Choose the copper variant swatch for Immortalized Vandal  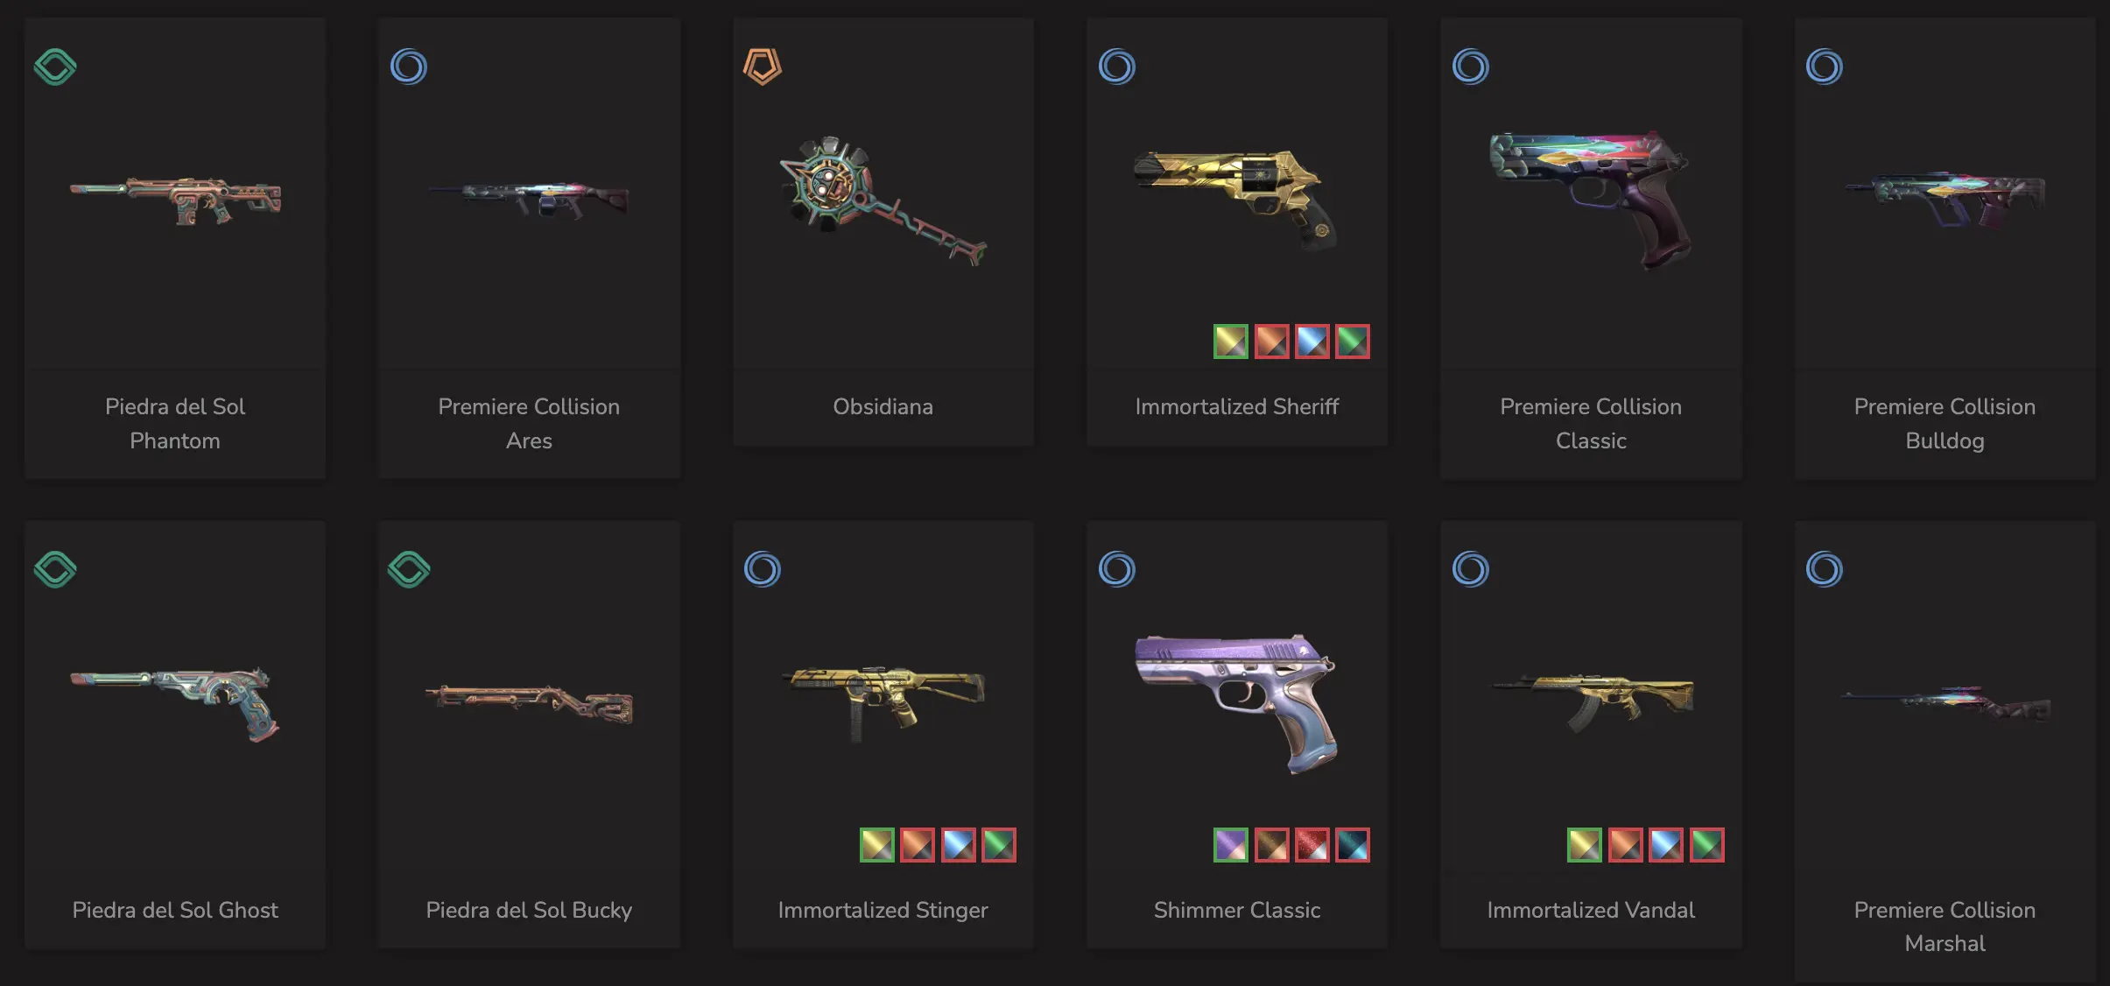coord(1626,845)
